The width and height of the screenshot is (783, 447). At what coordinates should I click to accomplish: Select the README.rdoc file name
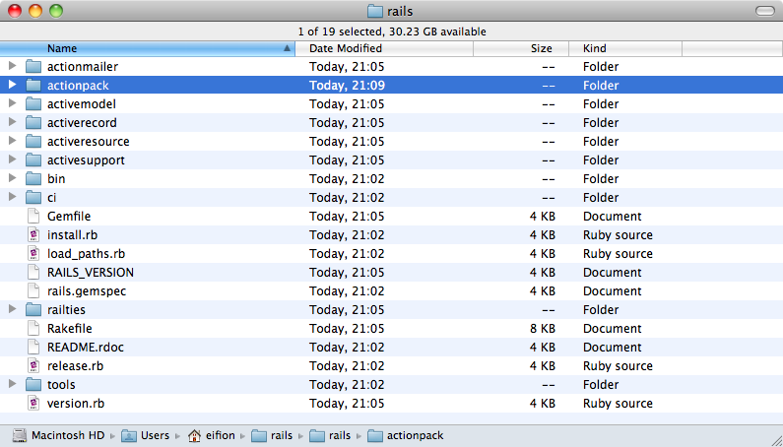86,348
